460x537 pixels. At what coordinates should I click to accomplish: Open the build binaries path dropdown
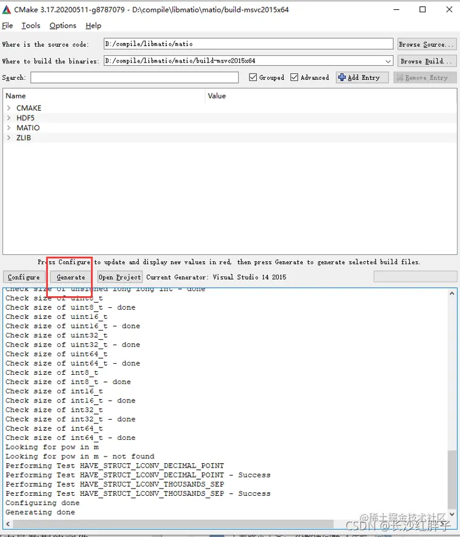pyautogui.click(x=388, y=61)
